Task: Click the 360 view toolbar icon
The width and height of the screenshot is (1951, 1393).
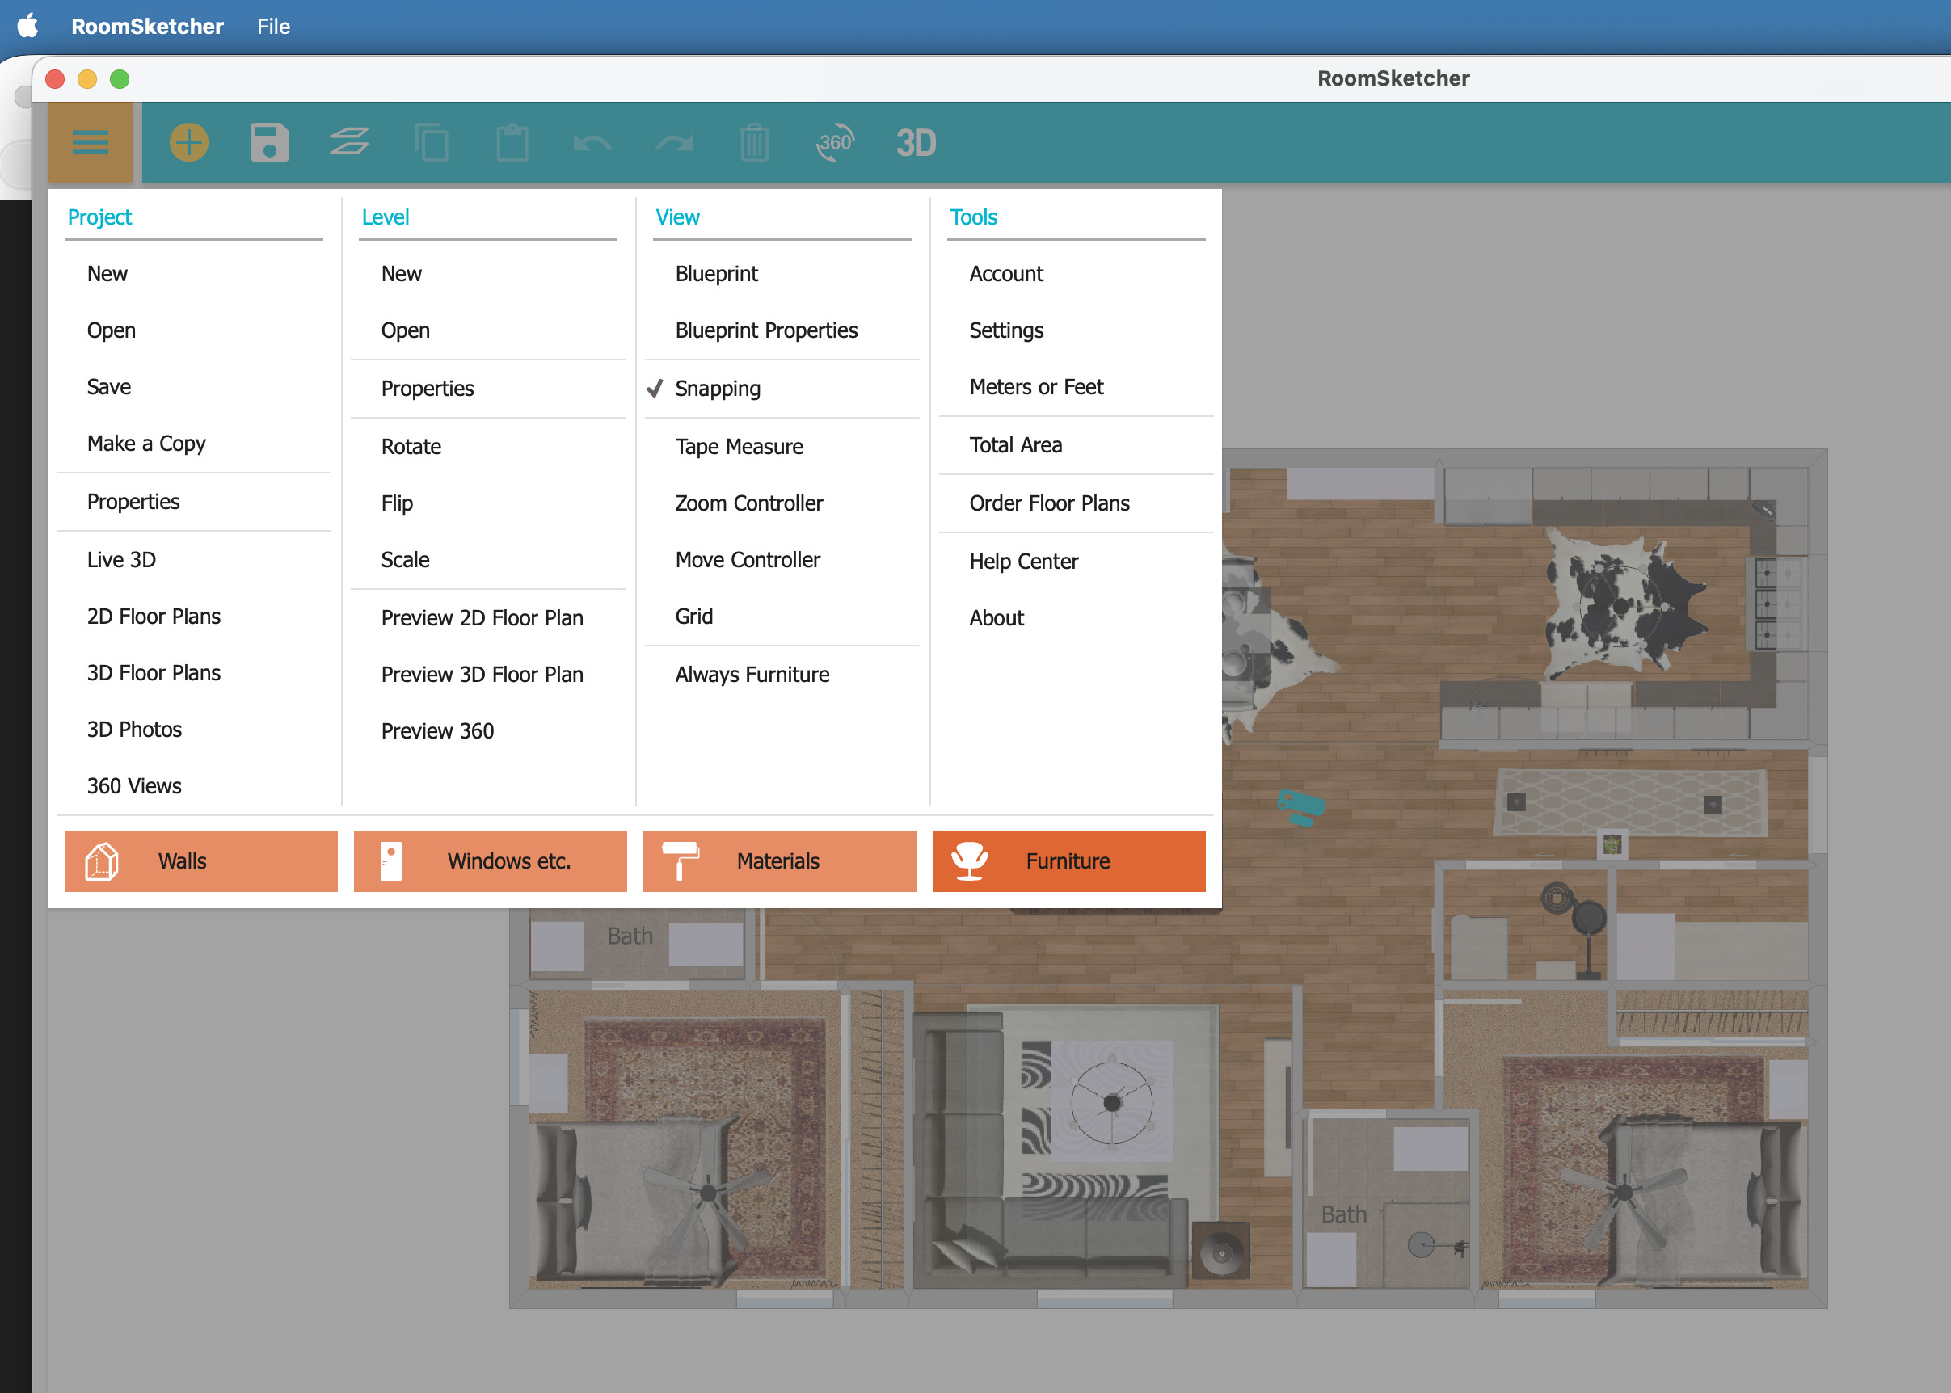Action: [x=835, y=142]
